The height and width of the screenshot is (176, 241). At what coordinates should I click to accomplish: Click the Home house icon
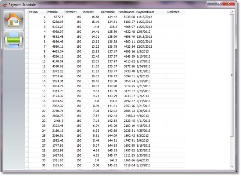pos(14,20)
